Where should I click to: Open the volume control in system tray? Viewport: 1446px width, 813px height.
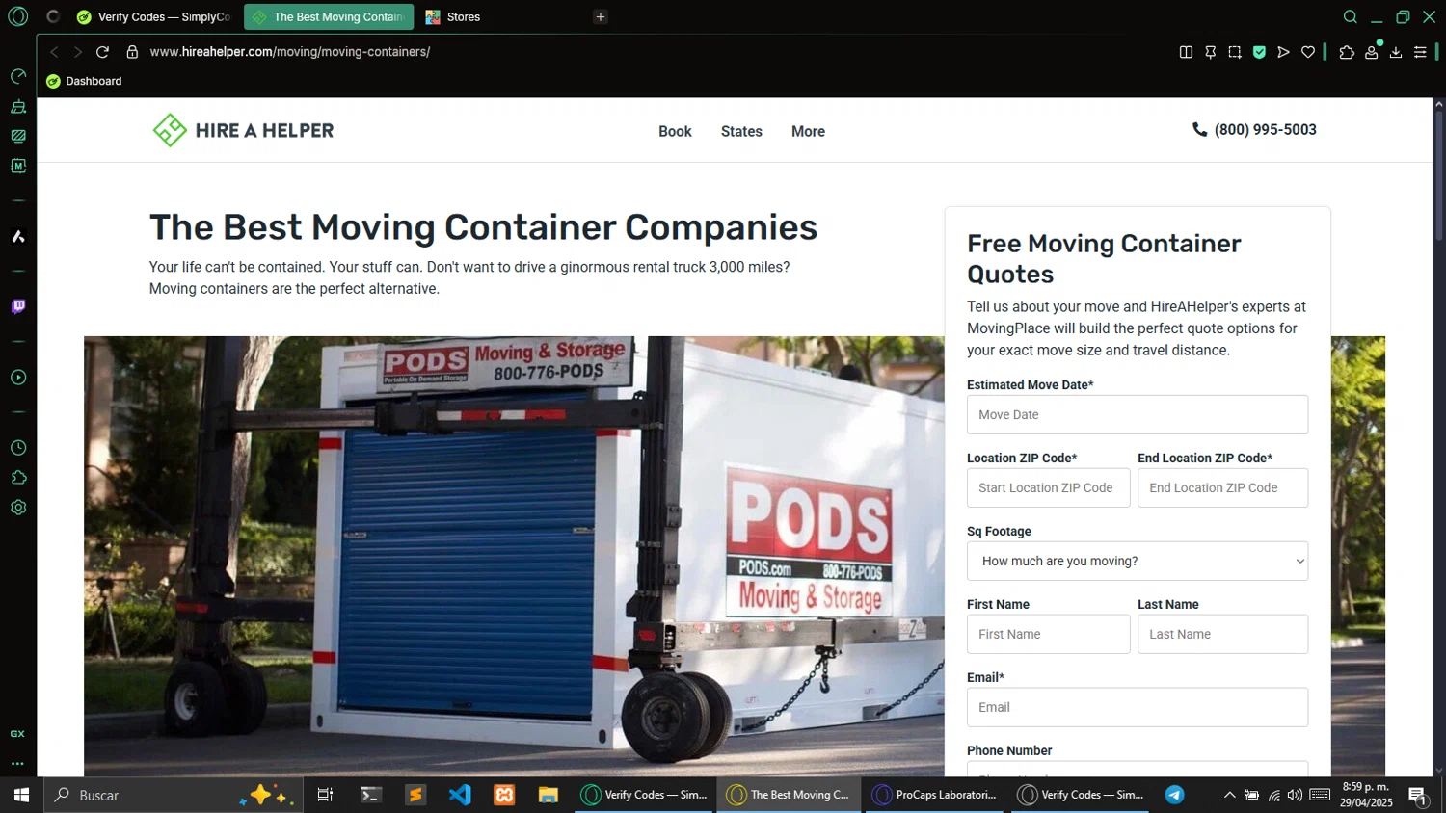point(1295,795)
